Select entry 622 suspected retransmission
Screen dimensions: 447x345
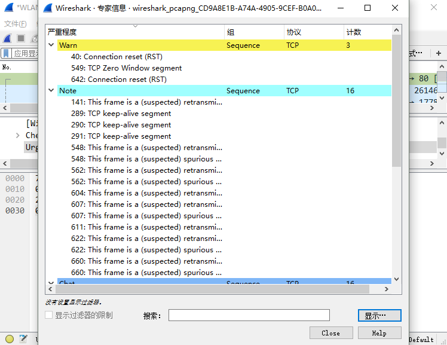coord(146,239)
